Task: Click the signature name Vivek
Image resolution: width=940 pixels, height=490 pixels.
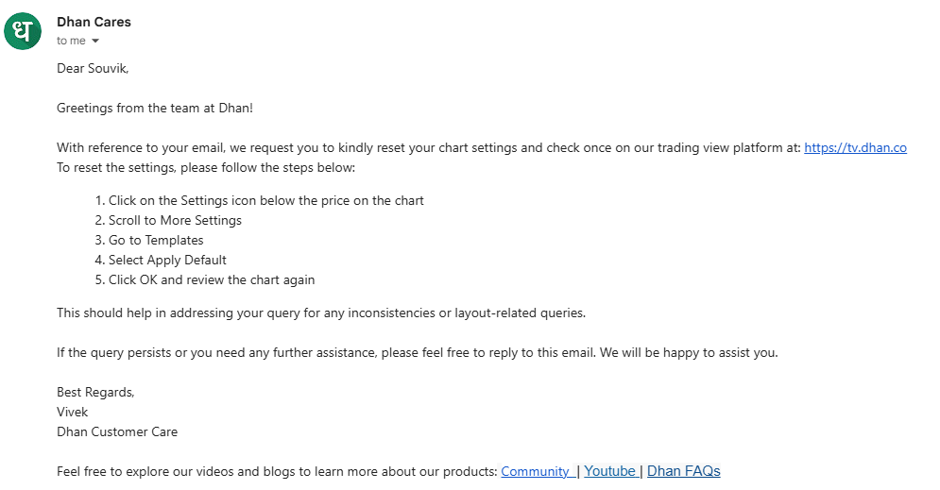Action: [73, 412]
